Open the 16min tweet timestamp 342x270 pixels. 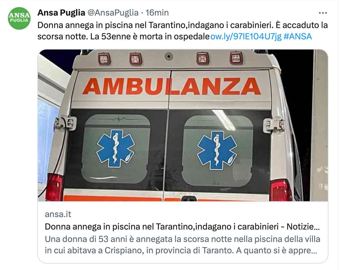[157, 13]
